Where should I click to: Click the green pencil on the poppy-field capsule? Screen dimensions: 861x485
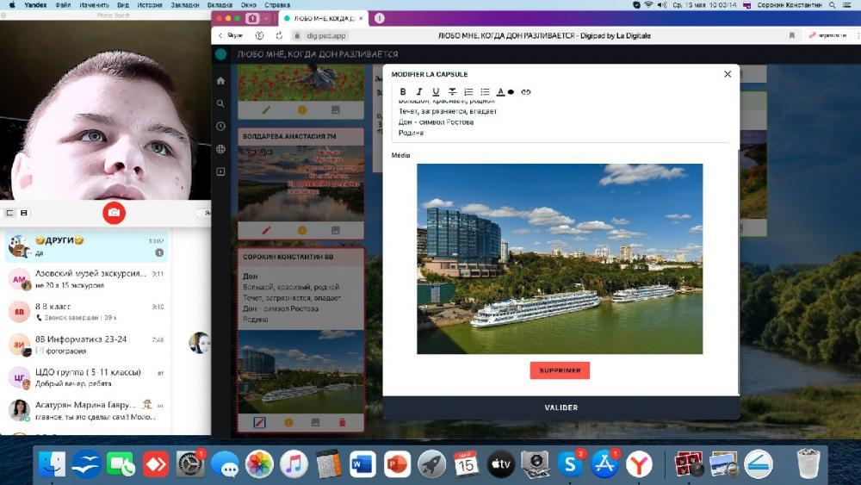[266, 110]
